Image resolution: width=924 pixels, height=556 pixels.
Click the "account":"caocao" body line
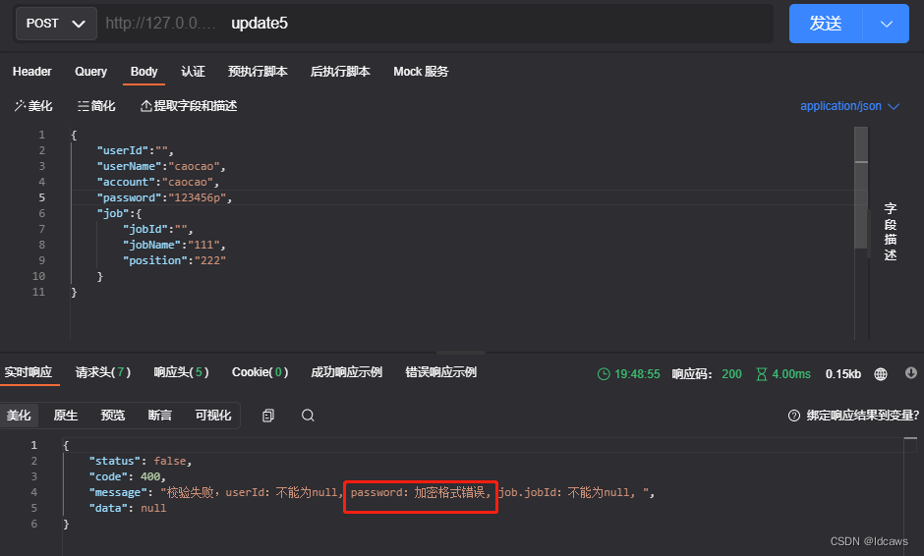(158, 182)
